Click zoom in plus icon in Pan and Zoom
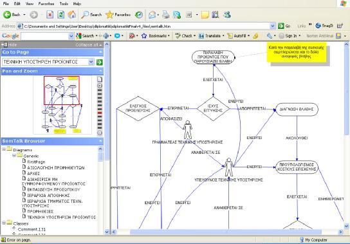 click(100, 86)
